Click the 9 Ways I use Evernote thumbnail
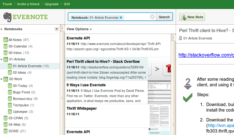This screenshot has width=234, height=135. [x=159, y=92]
